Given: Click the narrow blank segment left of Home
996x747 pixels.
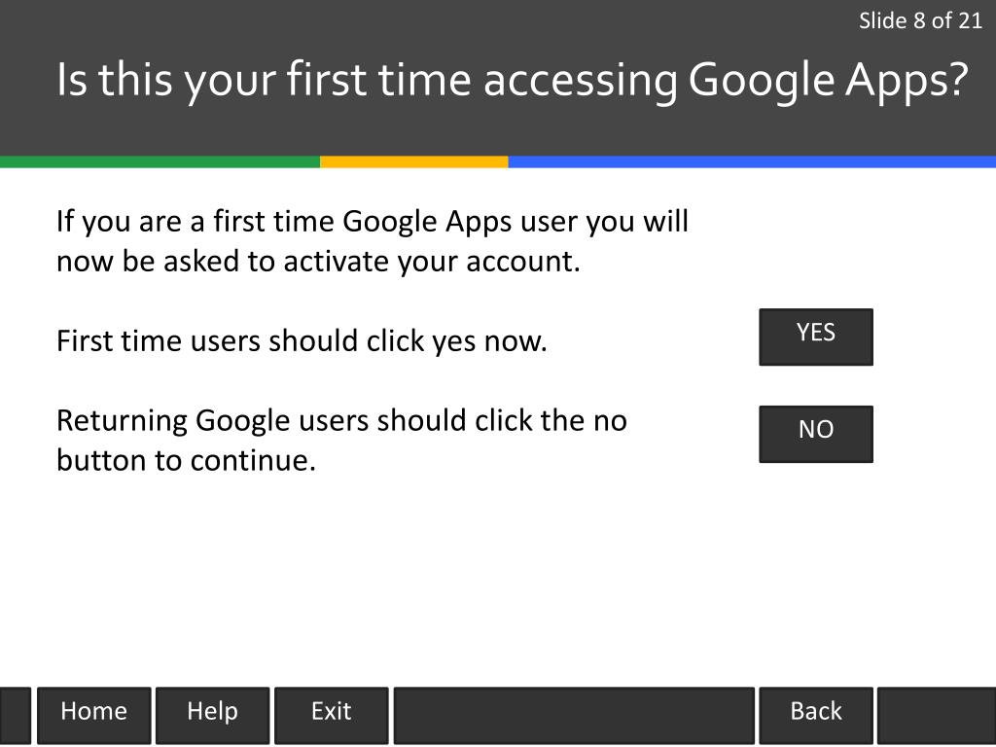Looking at the screenshot, I should click(16, 715).
